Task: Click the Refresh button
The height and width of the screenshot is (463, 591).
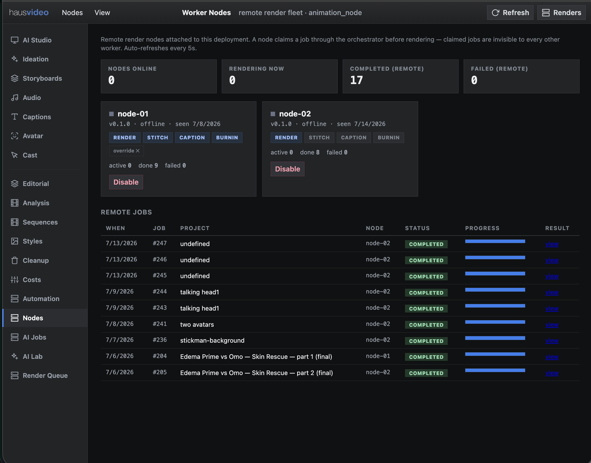Action: click(x=510, y=13)
